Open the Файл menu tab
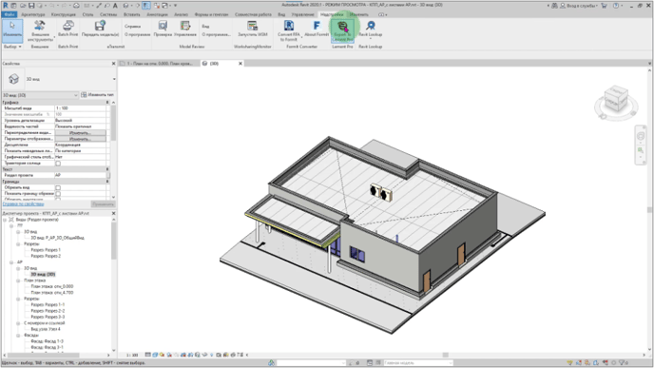Viewport: 654px width, 368px height. point(10,14)
